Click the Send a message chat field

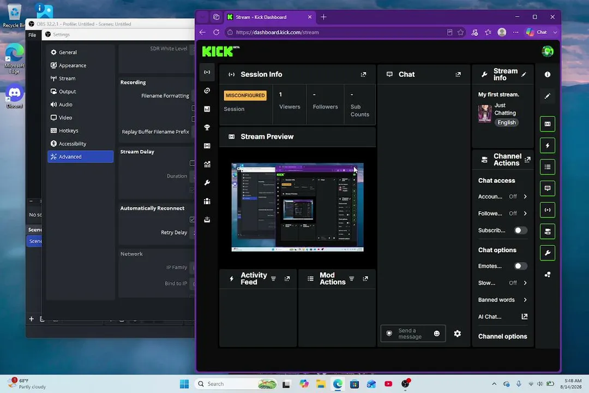(x=413, y=334)
